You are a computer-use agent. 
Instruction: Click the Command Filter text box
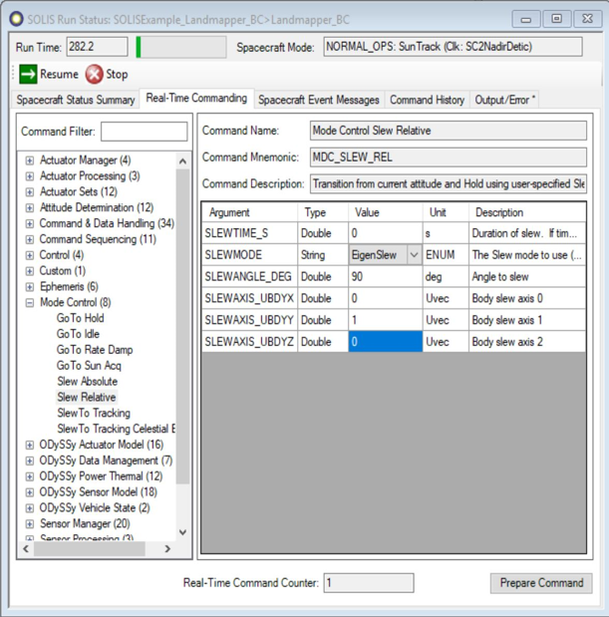point(144,132)
